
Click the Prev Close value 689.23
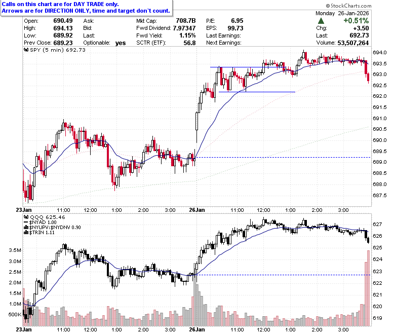tap(63, 43)
